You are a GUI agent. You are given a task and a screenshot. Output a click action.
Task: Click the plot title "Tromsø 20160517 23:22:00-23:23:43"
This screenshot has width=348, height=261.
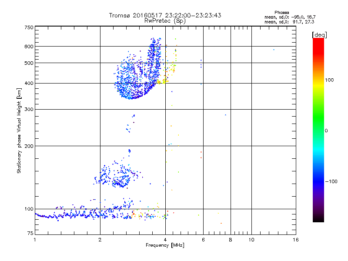coord(165,15)
